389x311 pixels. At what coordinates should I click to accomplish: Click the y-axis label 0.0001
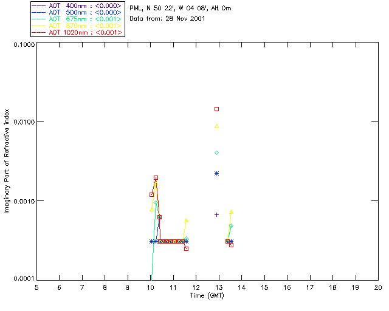[x=24, y=279]
